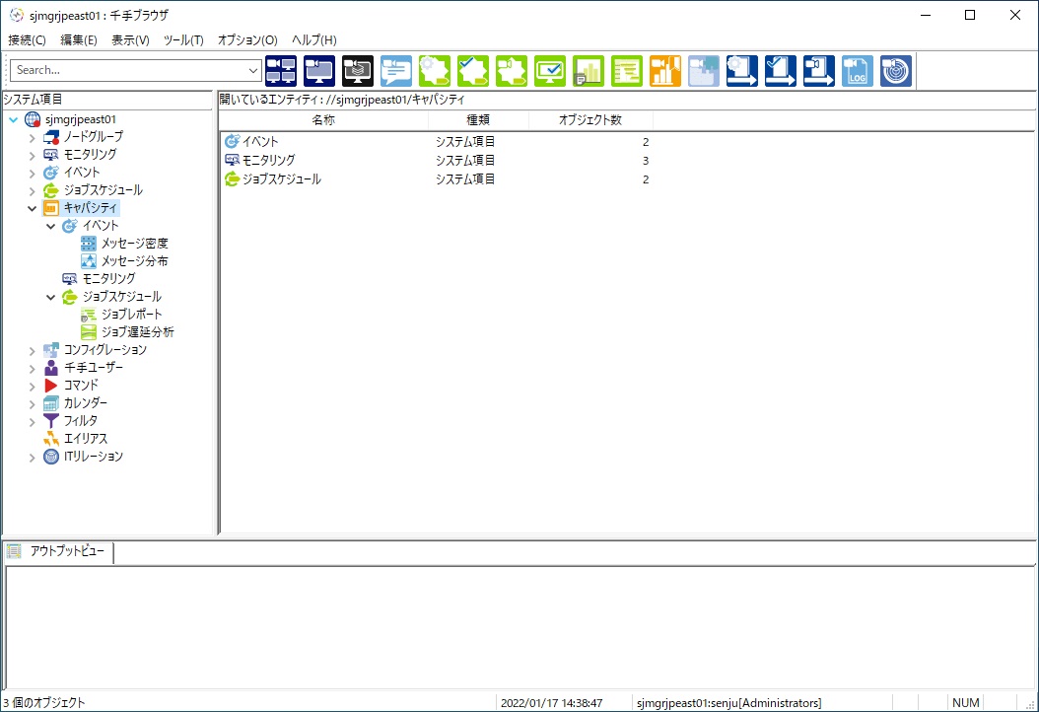The width and height of the screenshot is (1039, 712).
Task: Click the black monitor toolbar icon
Action: click(358, 71)
